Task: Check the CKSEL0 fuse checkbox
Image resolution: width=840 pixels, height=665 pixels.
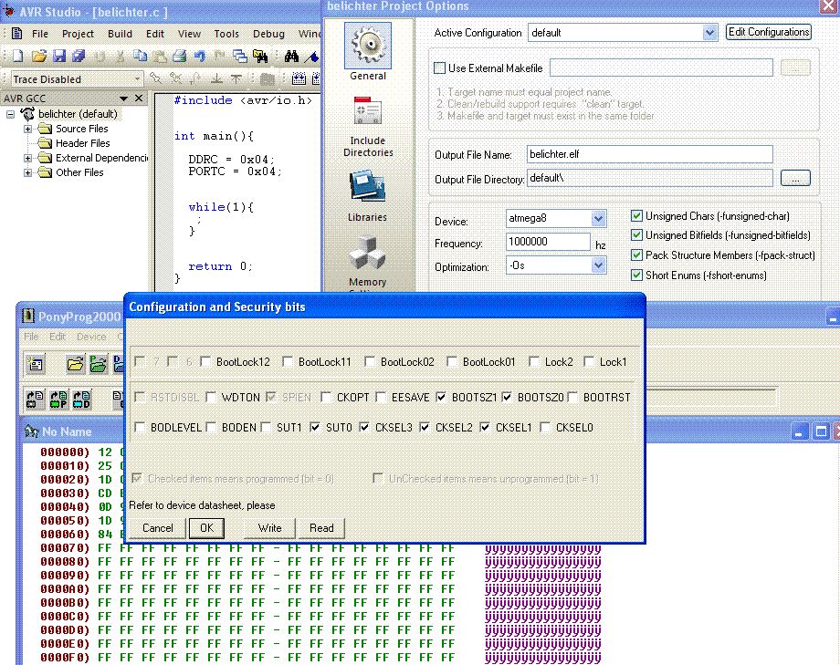Action: [545, 427]
